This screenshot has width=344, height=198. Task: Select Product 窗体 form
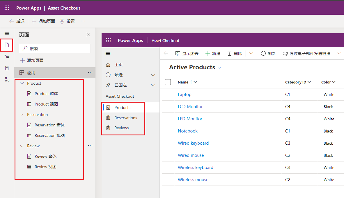[x=46, y=94]
